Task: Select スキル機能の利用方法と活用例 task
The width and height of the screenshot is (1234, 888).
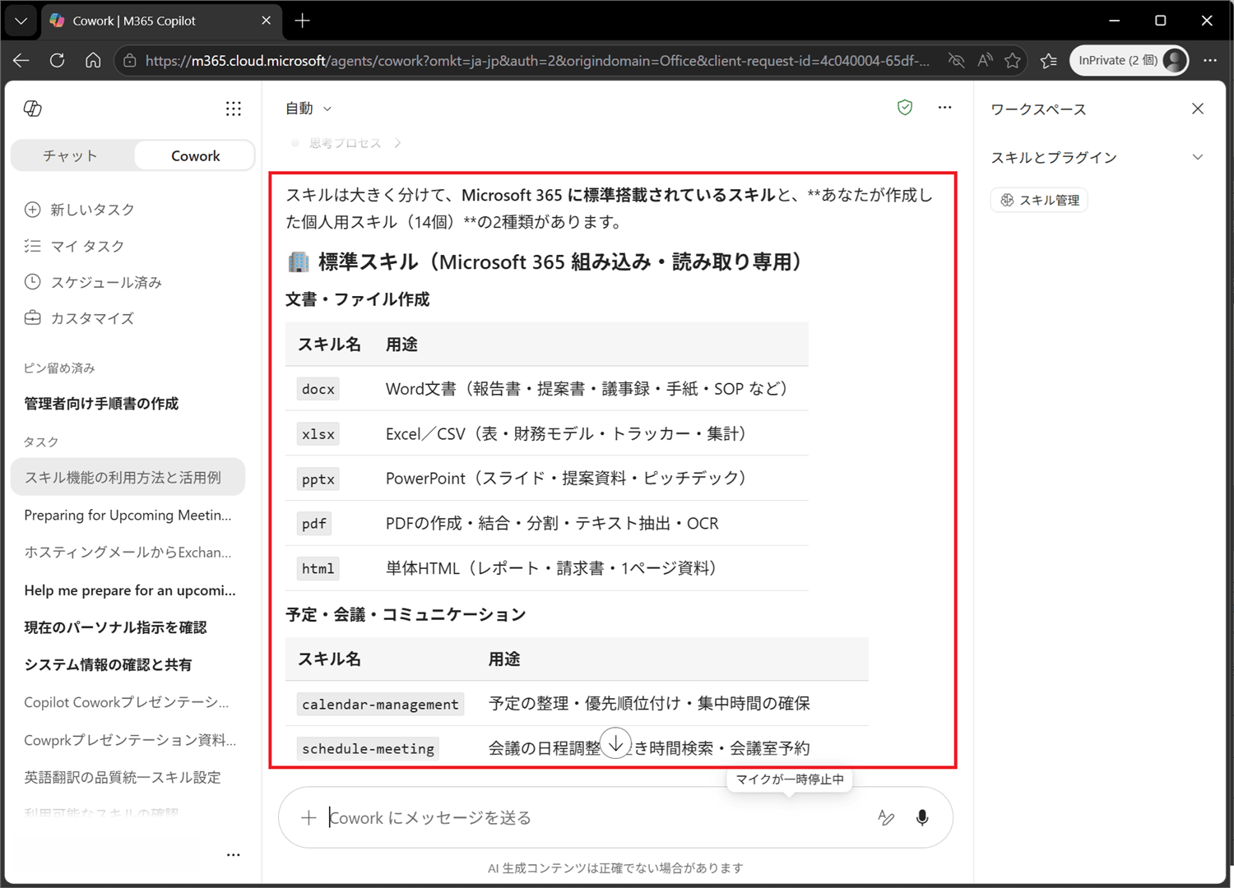Action: [x=128, y=477]
